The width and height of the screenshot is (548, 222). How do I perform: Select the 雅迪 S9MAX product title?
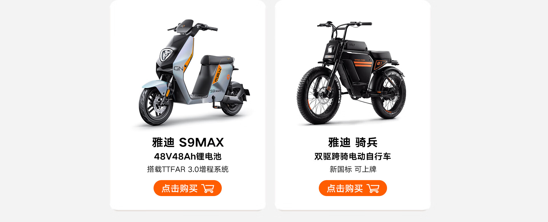pos(188,142)
